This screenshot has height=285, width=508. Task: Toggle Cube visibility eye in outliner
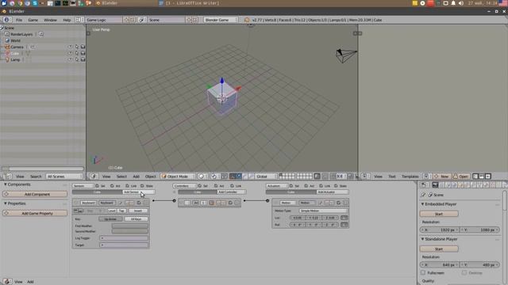click(x=70, y=53)
